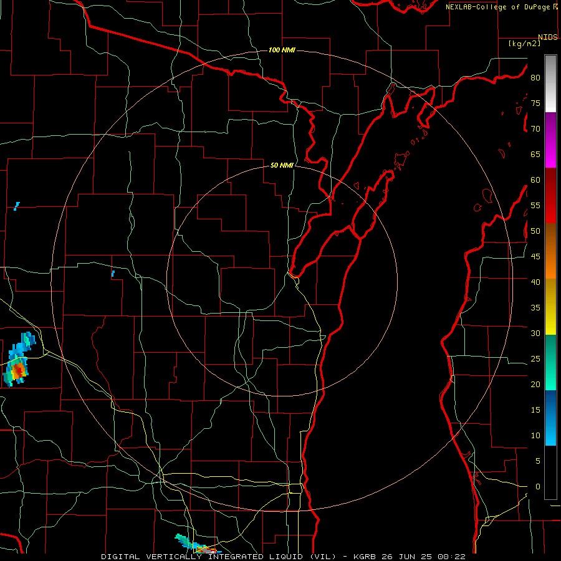Click the [kg/m2] units label
Viewport: 561px width, 561px height.
524,44
